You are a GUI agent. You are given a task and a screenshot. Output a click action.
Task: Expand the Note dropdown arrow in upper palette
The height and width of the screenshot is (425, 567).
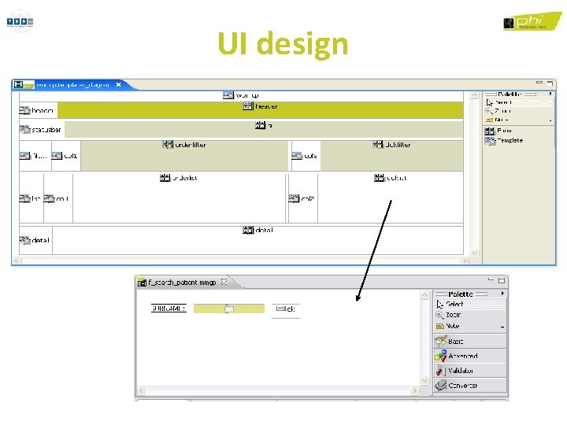(550, 120)
